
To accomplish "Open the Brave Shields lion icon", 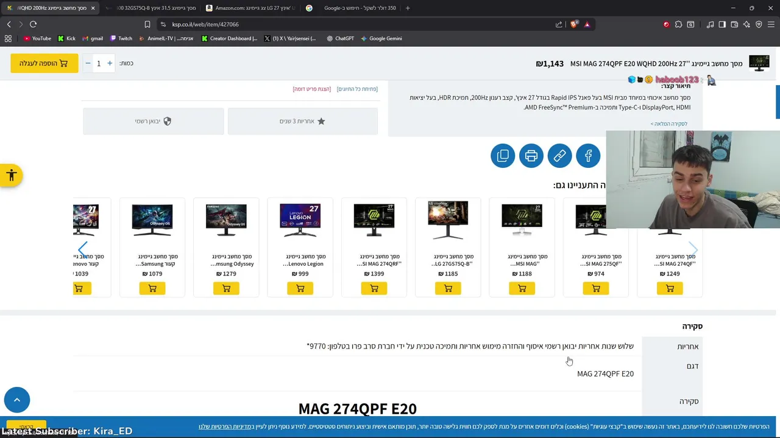I will [x=573, y=24].
